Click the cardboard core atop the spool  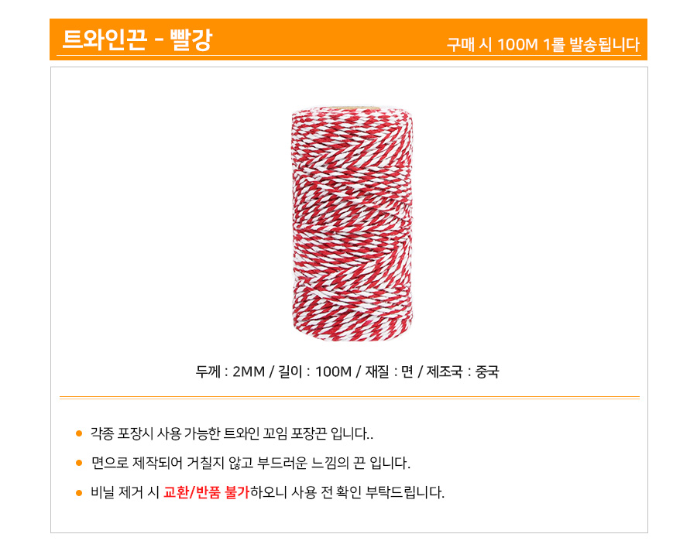point(352,108)
